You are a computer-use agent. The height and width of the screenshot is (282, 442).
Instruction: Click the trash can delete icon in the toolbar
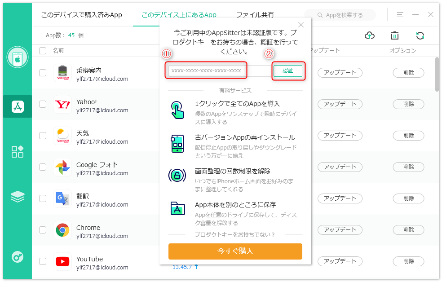tap(395, 35)
